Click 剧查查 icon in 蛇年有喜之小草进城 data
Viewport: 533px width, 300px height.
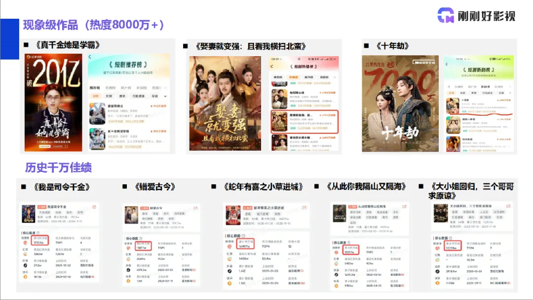pos(229,246)
